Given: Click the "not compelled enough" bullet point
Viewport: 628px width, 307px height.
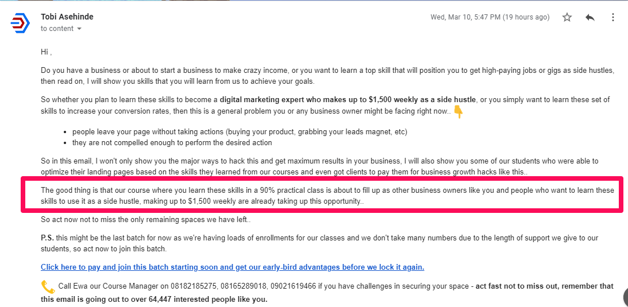Looking at the screenshot, I should (172, 142).
